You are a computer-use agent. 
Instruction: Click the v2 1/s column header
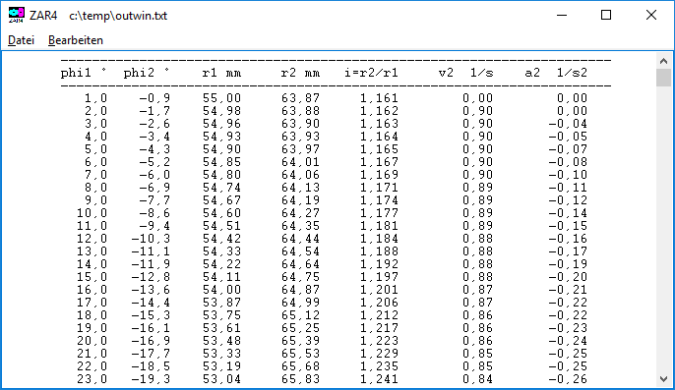point(465,73)
